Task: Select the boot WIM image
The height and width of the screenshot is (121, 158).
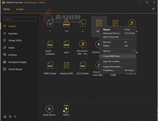Action: (x=66, y=44)
